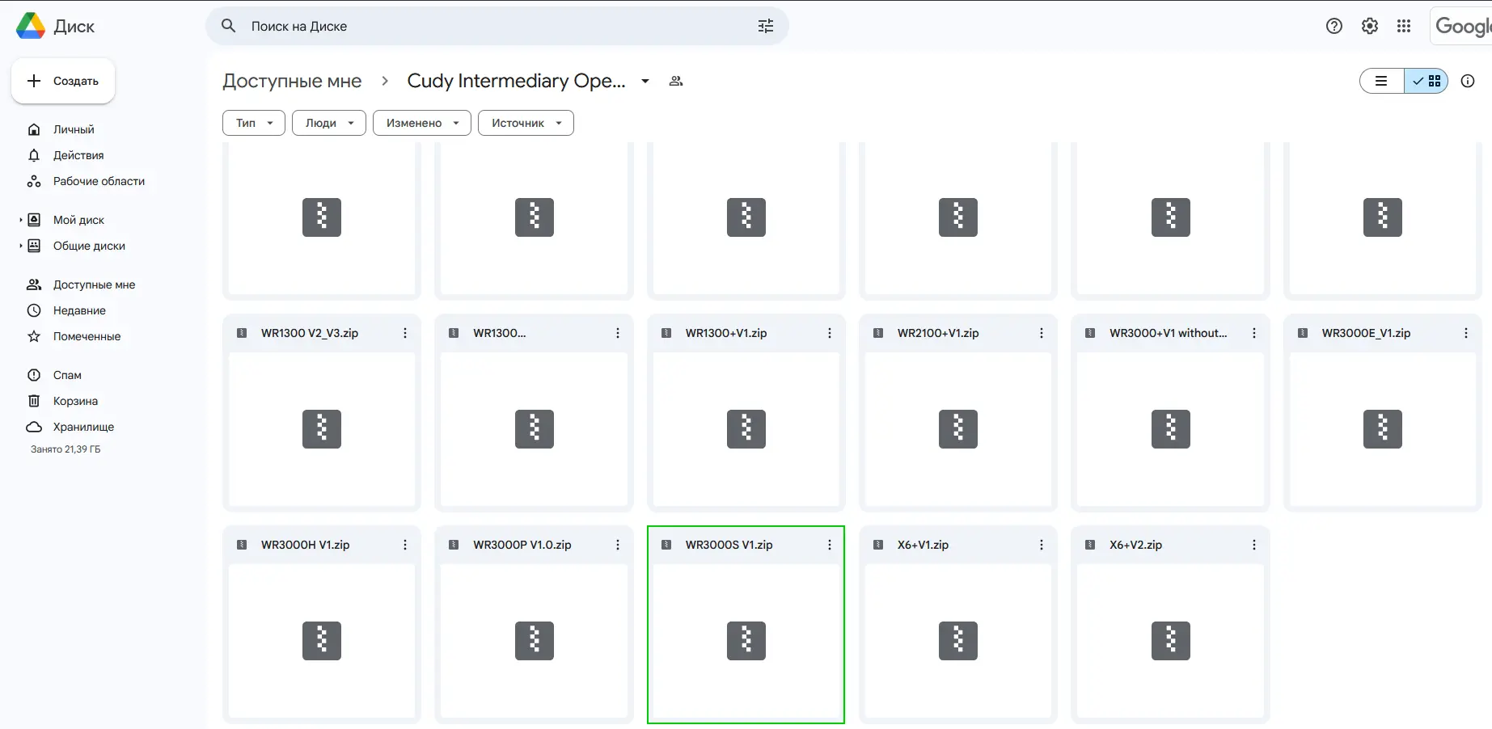Go to Недавние in sidebar
This screenshot has height=729, width=1492.
(79, 310)
